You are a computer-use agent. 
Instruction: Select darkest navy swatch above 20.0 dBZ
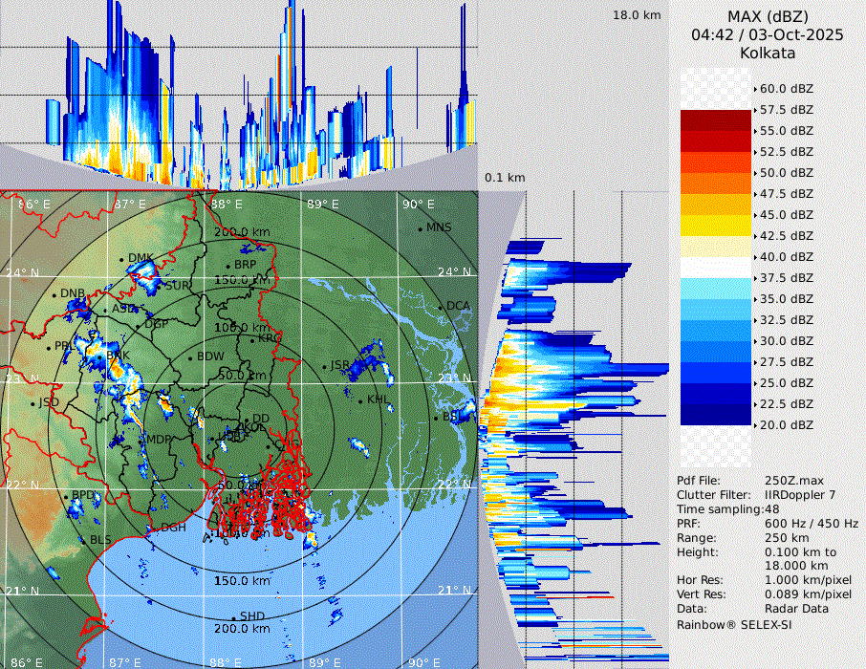click(x=716, y=414)
